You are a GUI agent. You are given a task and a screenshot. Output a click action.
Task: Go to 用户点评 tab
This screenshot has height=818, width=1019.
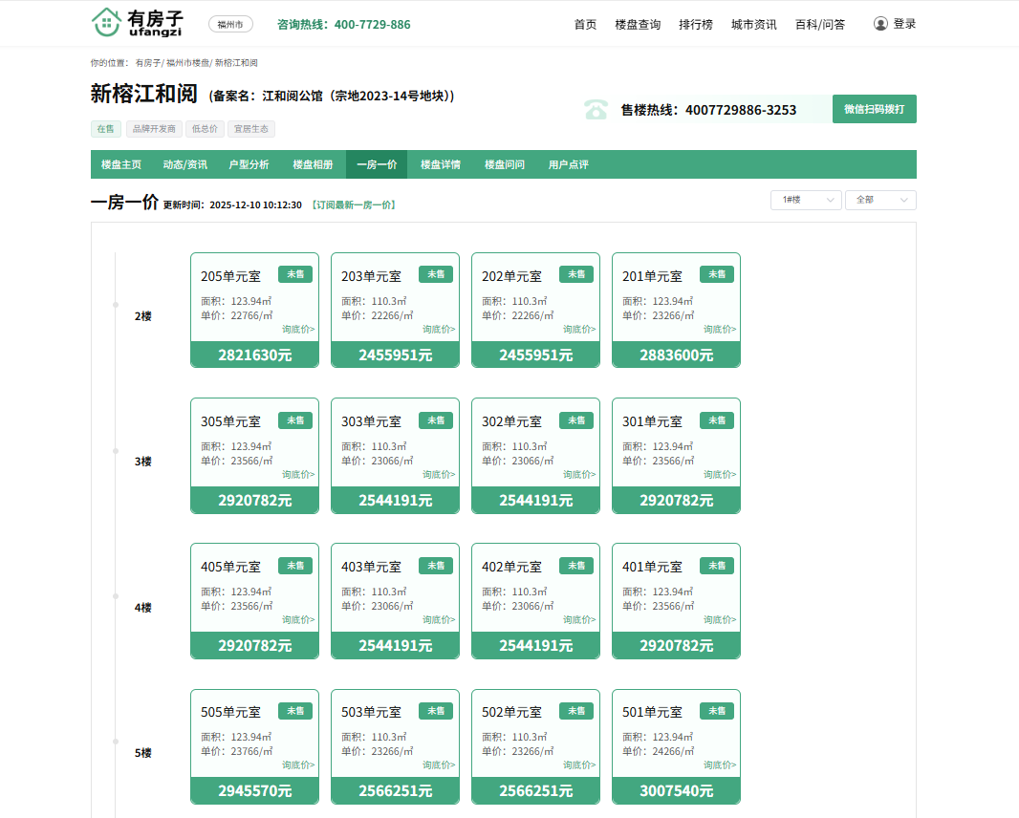(x=568, y=164)
